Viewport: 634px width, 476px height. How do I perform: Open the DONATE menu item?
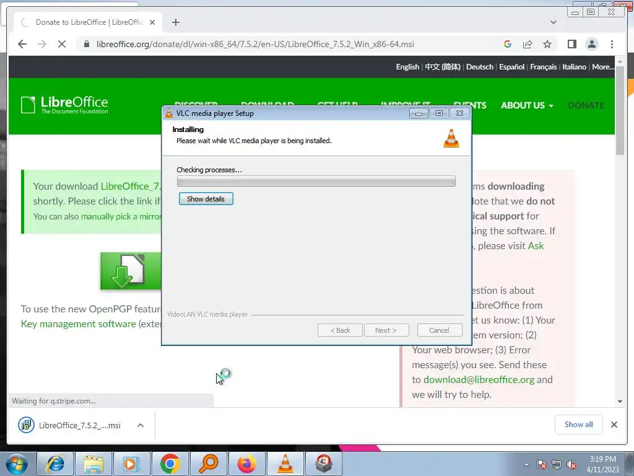586,105
